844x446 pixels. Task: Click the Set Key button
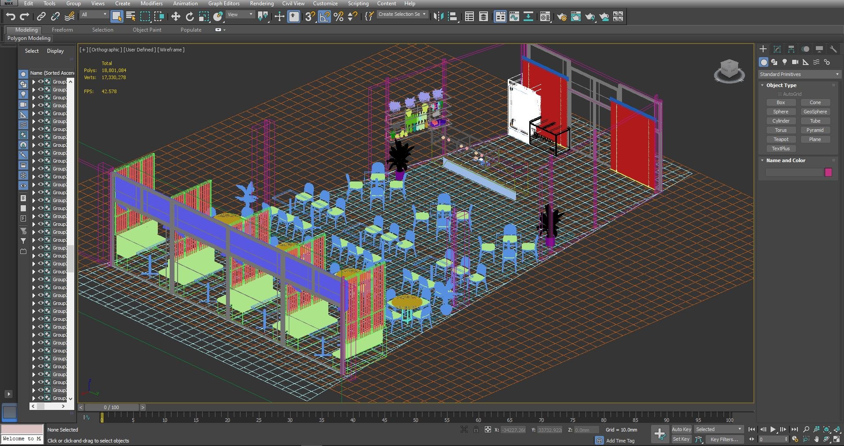[x=681, y=439]
